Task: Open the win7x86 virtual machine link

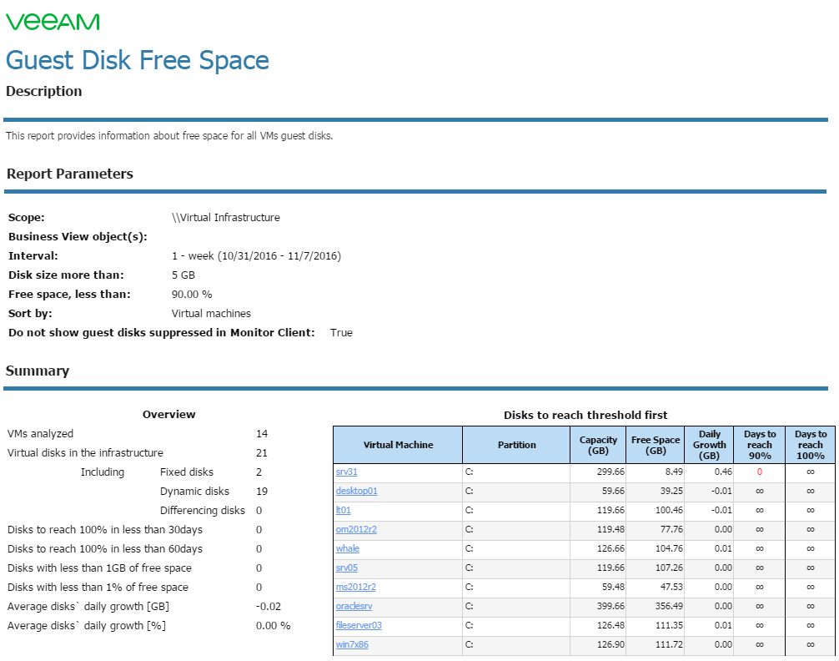Action: 352,644
